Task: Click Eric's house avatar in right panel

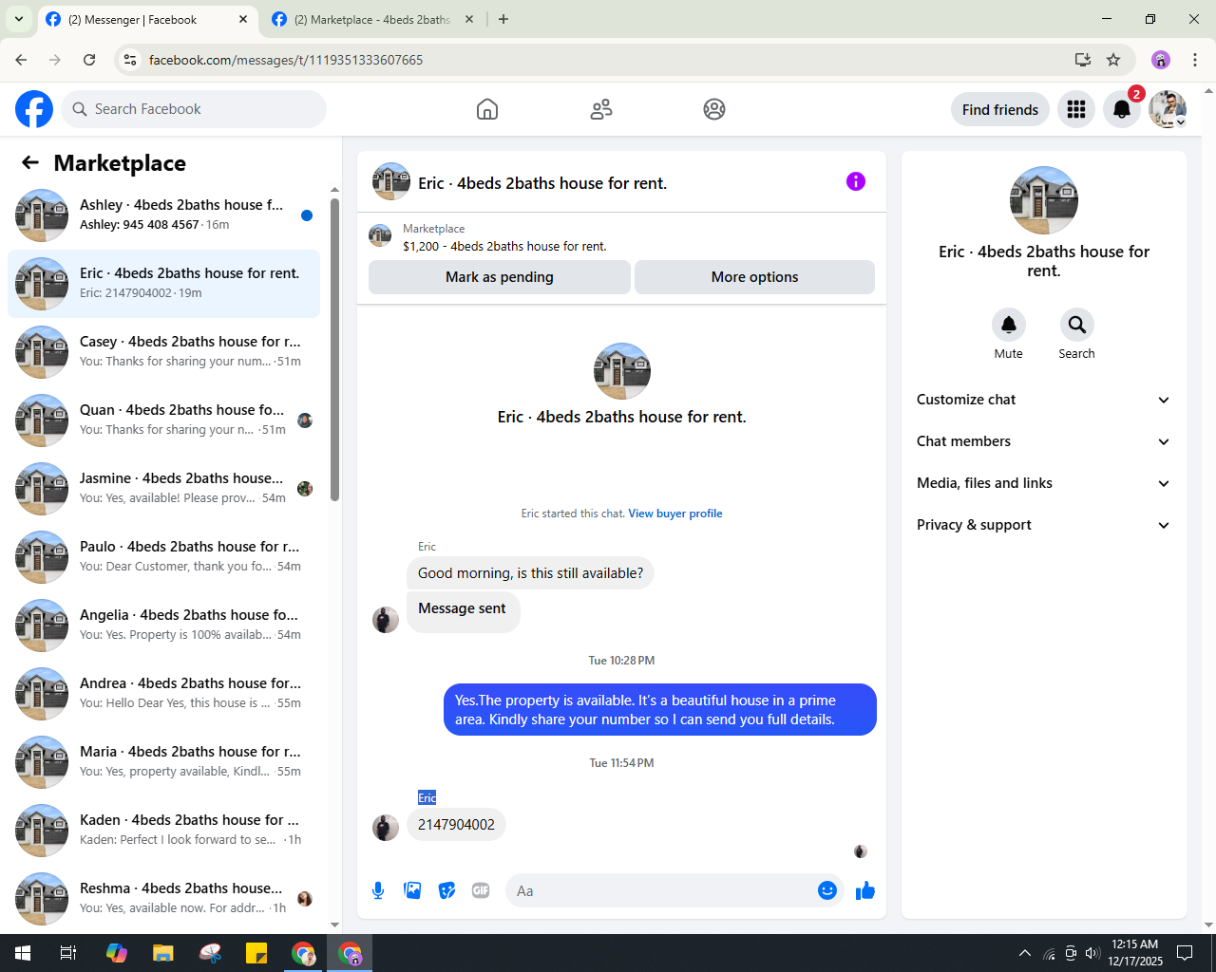Action: 1044,200
